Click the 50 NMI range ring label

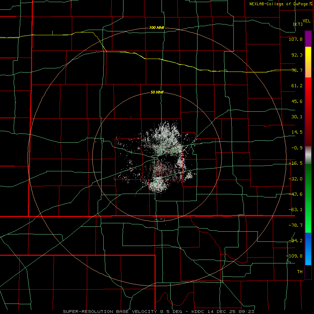pos(157,92)
